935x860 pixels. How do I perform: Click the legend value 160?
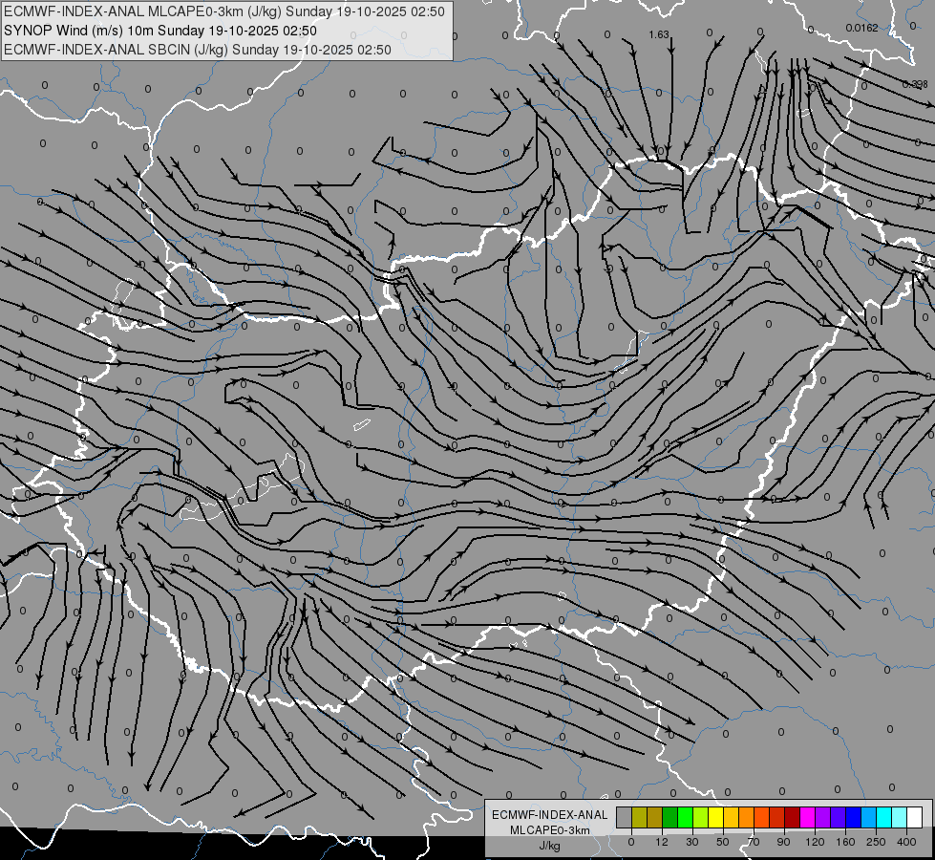click(845, 842)
